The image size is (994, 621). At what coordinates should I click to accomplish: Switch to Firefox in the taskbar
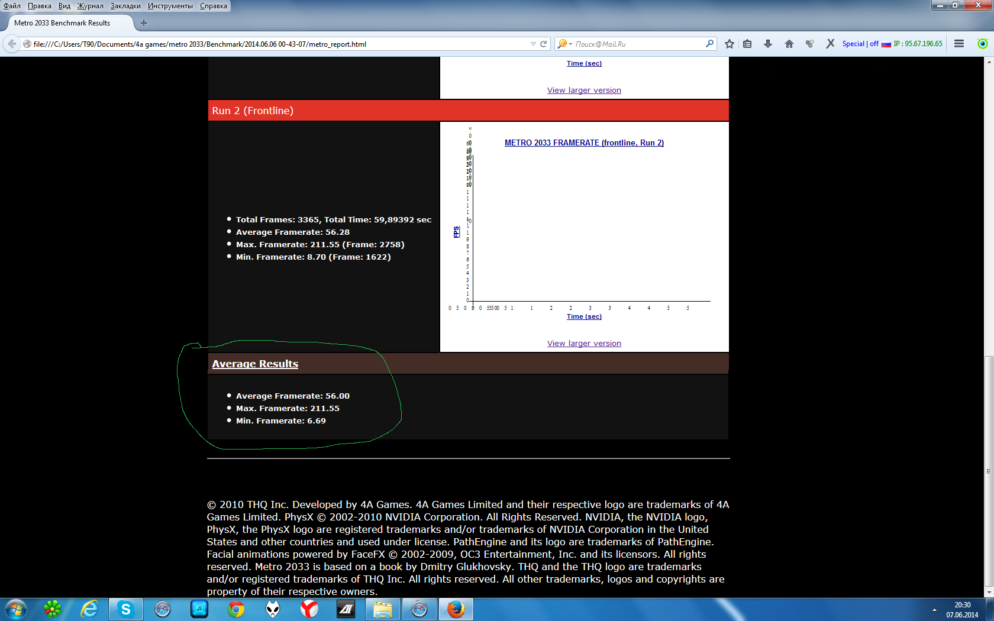[x=456, y=609]
